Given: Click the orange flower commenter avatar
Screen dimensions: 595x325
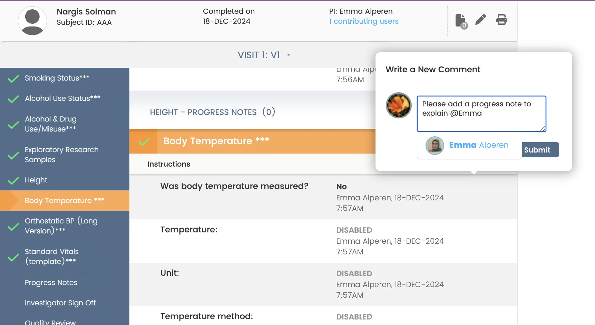Looking at the screenshot, I should [x=399, y=105].
